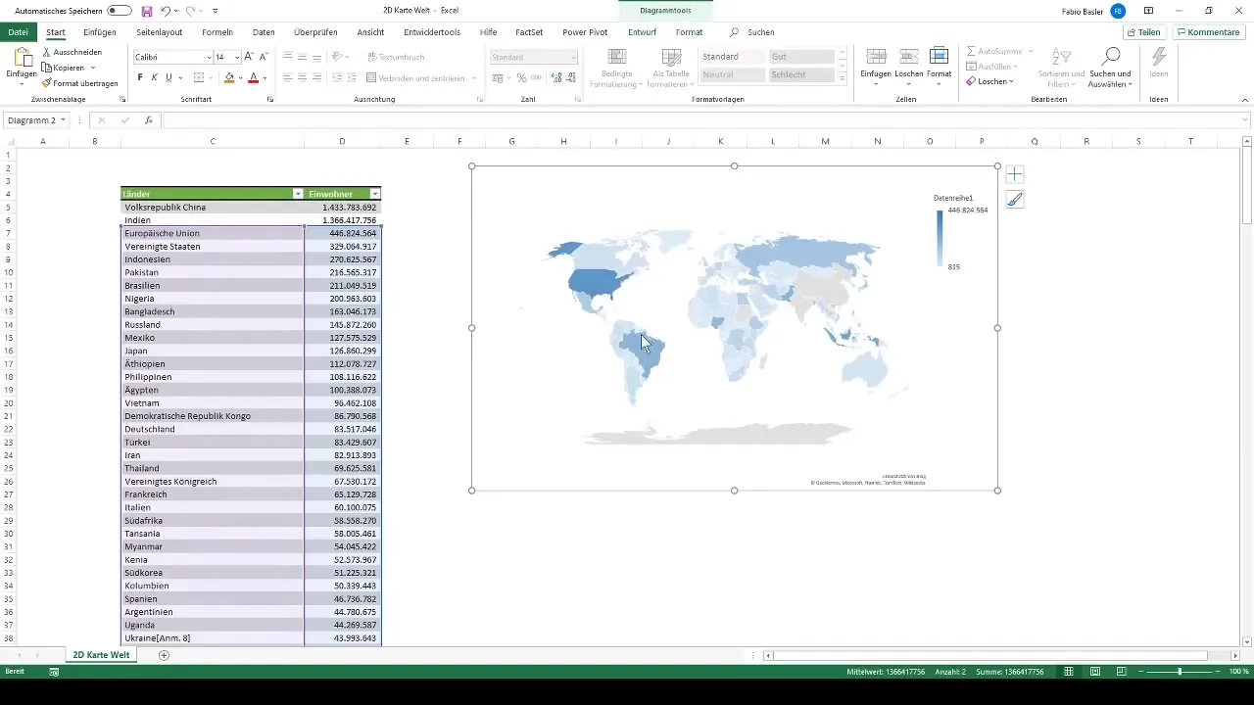
Task: Open the Datei menu
Action: point(18,32)
